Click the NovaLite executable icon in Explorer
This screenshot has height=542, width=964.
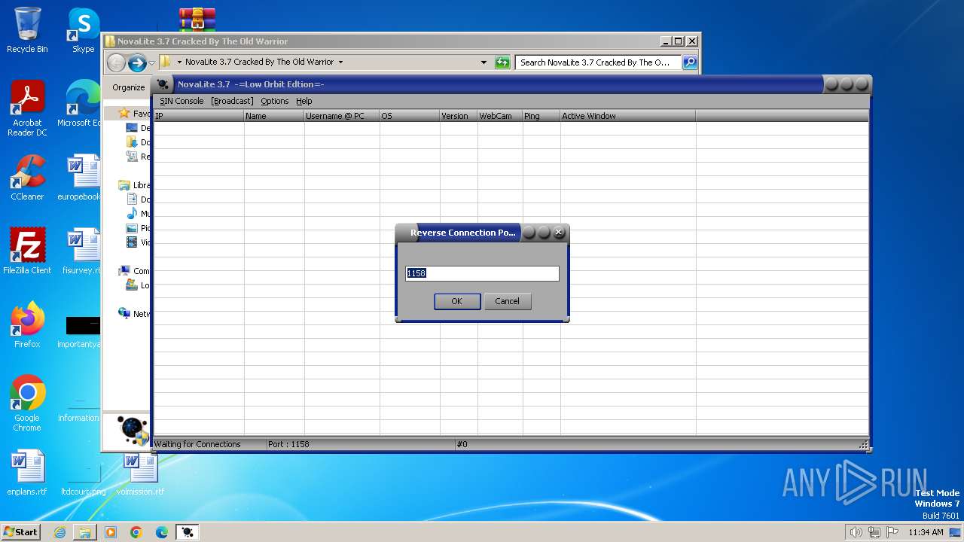point(134,430)
